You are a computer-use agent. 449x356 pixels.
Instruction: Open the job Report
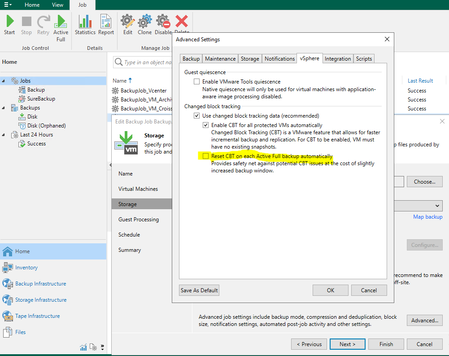coord(106,25)
